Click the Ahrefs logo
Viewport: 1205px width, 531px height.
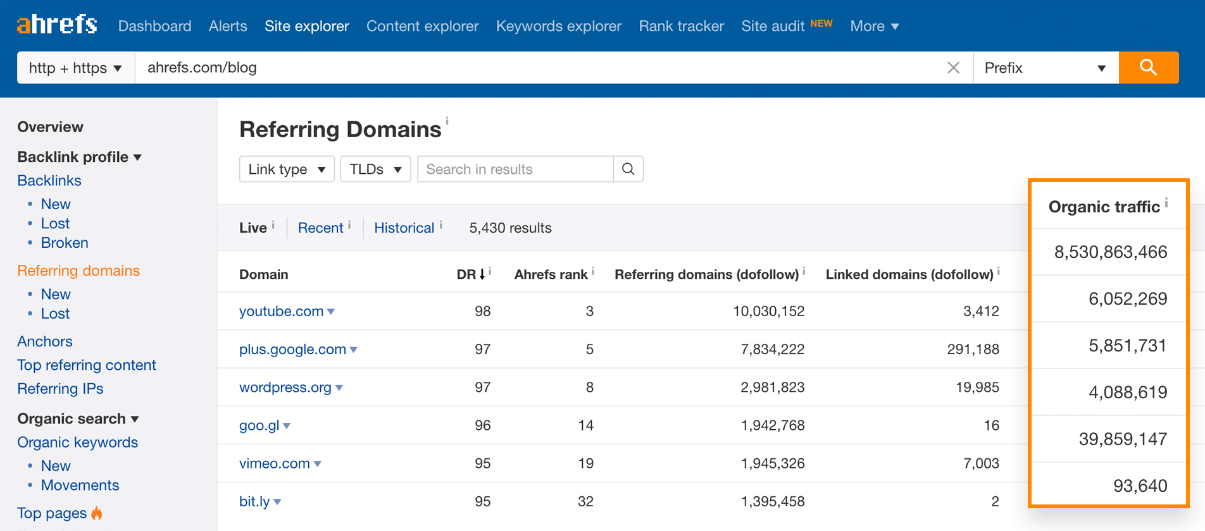(57, 25)
